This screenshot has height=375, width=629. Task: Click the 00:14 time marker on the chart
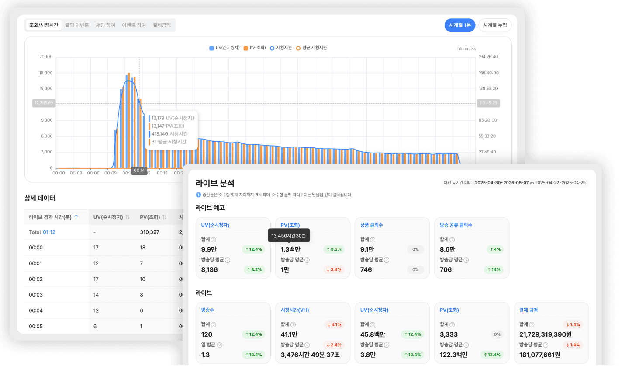point(139,170)
